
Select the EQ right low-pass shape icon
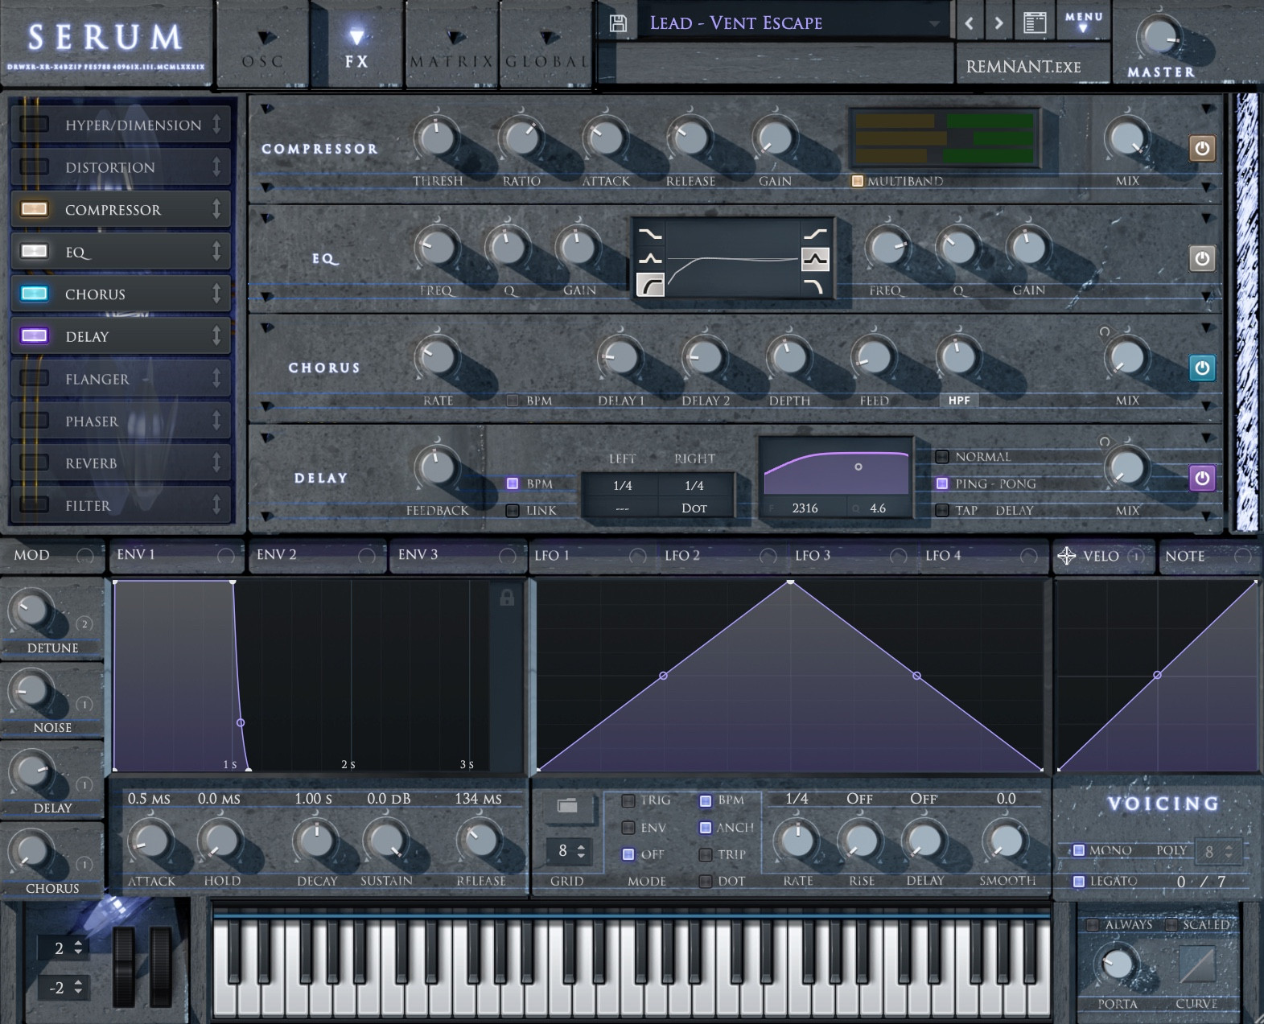(815, 286)
